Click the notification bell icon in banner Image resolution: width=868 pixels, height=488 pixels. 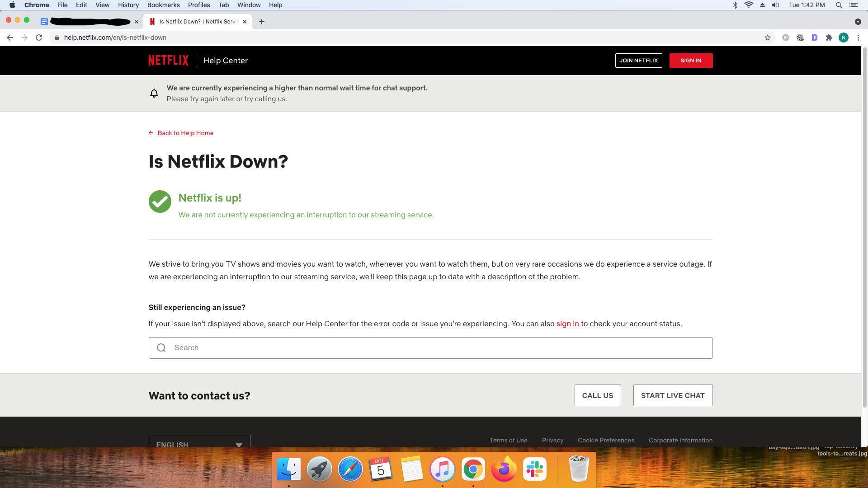pyautogui.click(x=154, y=93)
